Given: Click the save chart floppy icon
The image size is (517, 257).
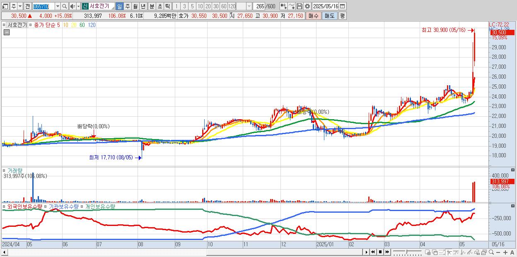Looking at the screenshot, I should pyautogui.click(x=299, y=6).
